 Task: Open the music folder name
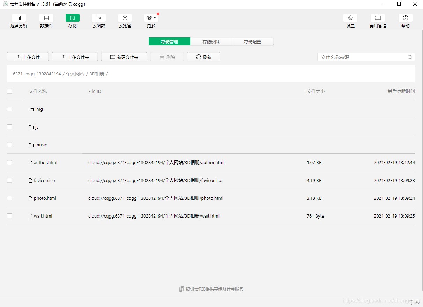pyautogui.click(x=41, y=145)
